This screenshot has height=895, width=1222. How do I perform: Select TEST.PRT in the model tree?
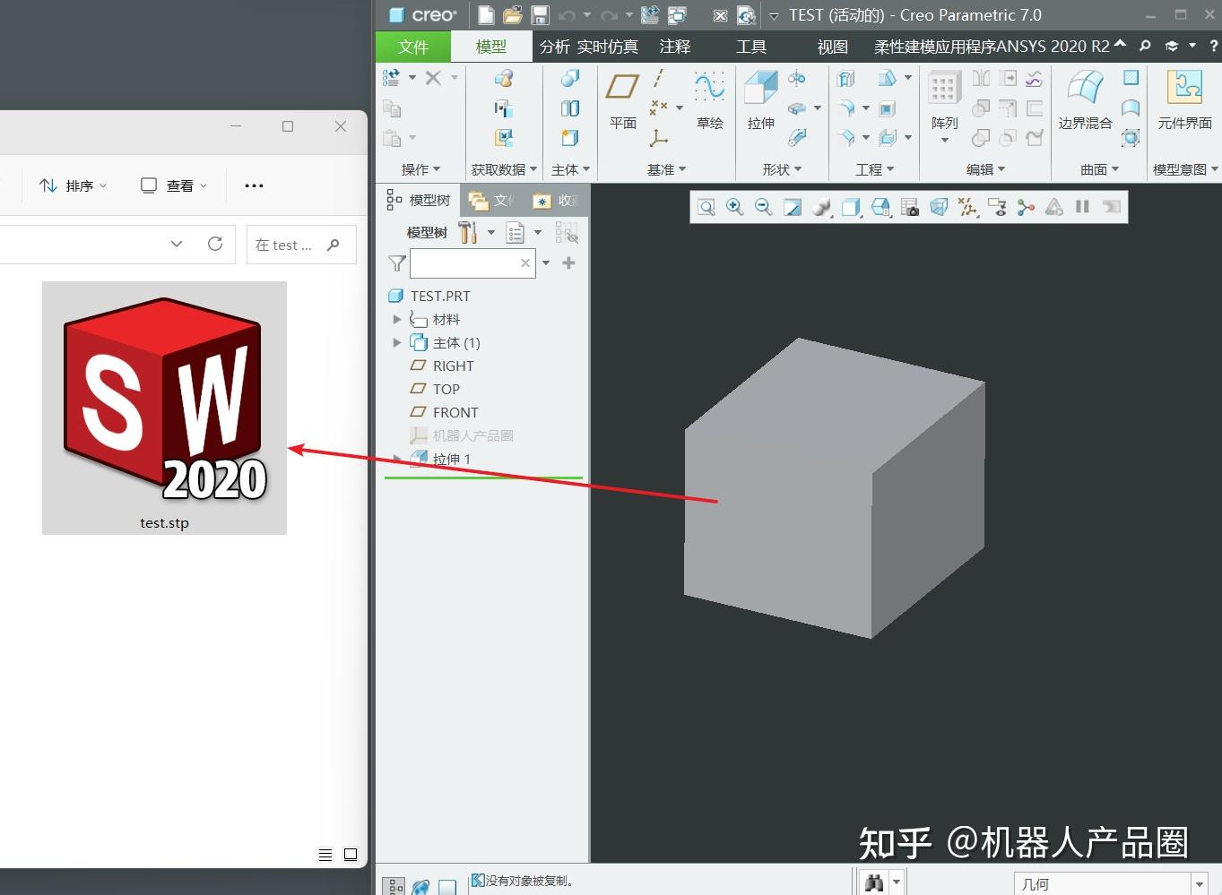[440, 295]
